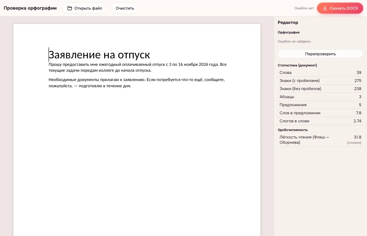367x236 pixels.
Task: Select the Слогов в слове row
Action: click(320, 121)
